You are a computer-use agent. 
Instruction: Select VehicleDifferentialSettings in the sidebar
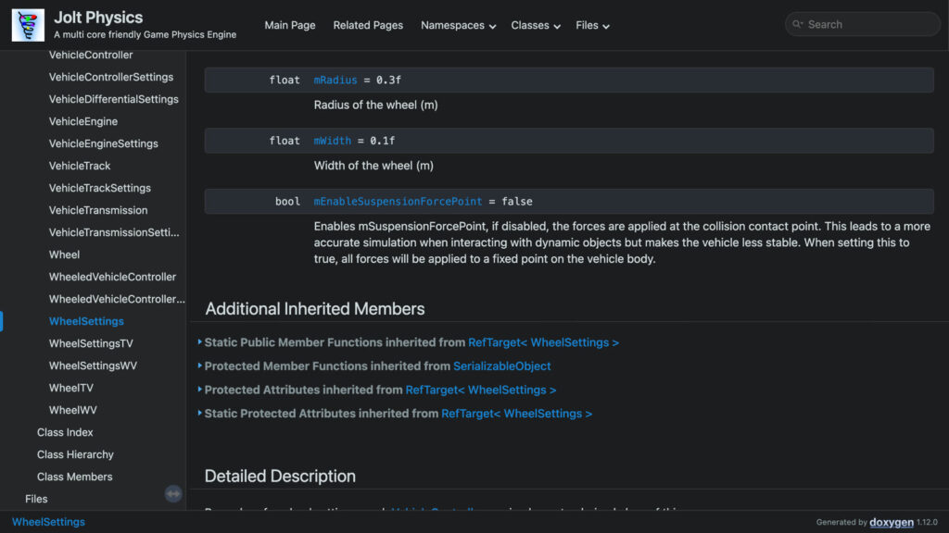[x=114, y=99]
